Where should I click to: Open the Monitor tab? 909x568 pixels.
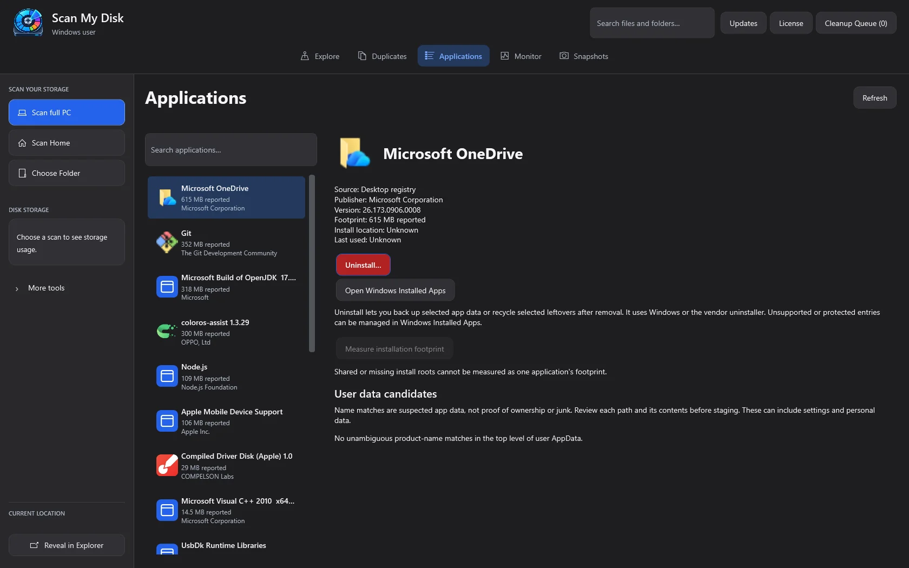[521, 56]
